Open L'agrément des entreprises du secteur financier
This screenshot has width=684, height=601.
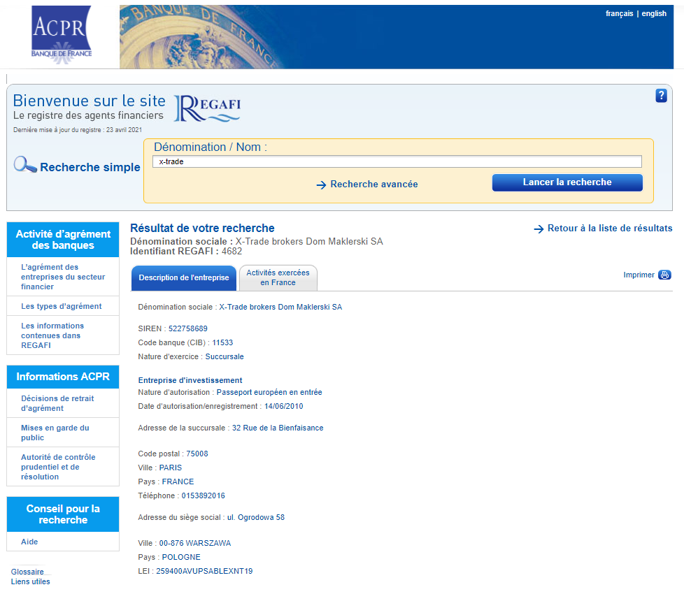click(x=63, y=277)
